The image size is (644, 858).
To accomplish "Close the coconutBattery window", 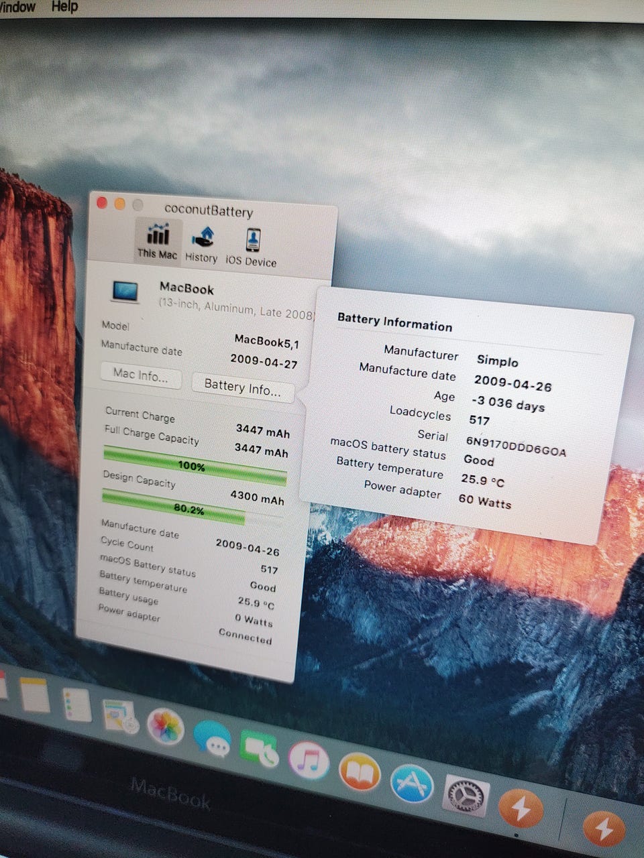I will [x=103, y=202].
